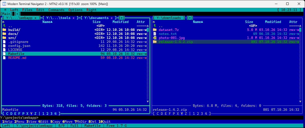Screen dimensions: 305x128
Task: Select the [Main] workspace tab
Action: 6,14
